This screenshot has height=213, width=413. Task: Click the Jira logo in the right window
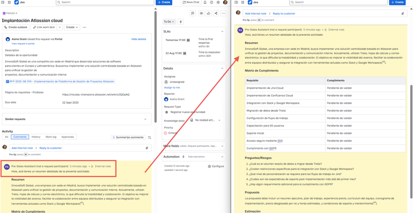253,2
